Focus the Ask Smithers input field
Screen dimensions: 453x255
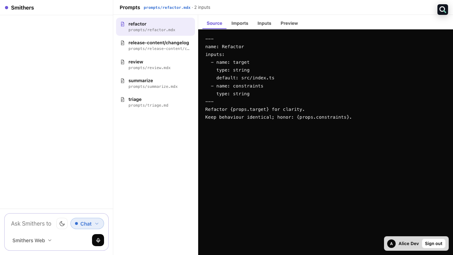[x=31, y=223]
